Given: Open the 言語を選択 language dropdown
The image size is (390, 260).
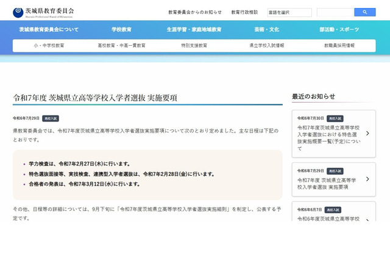Looking at the screenshot, I should (x=289, y=12).
